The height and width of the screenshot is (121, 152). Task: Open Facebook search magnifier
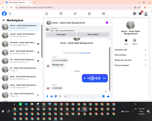[x=10, y=14]
